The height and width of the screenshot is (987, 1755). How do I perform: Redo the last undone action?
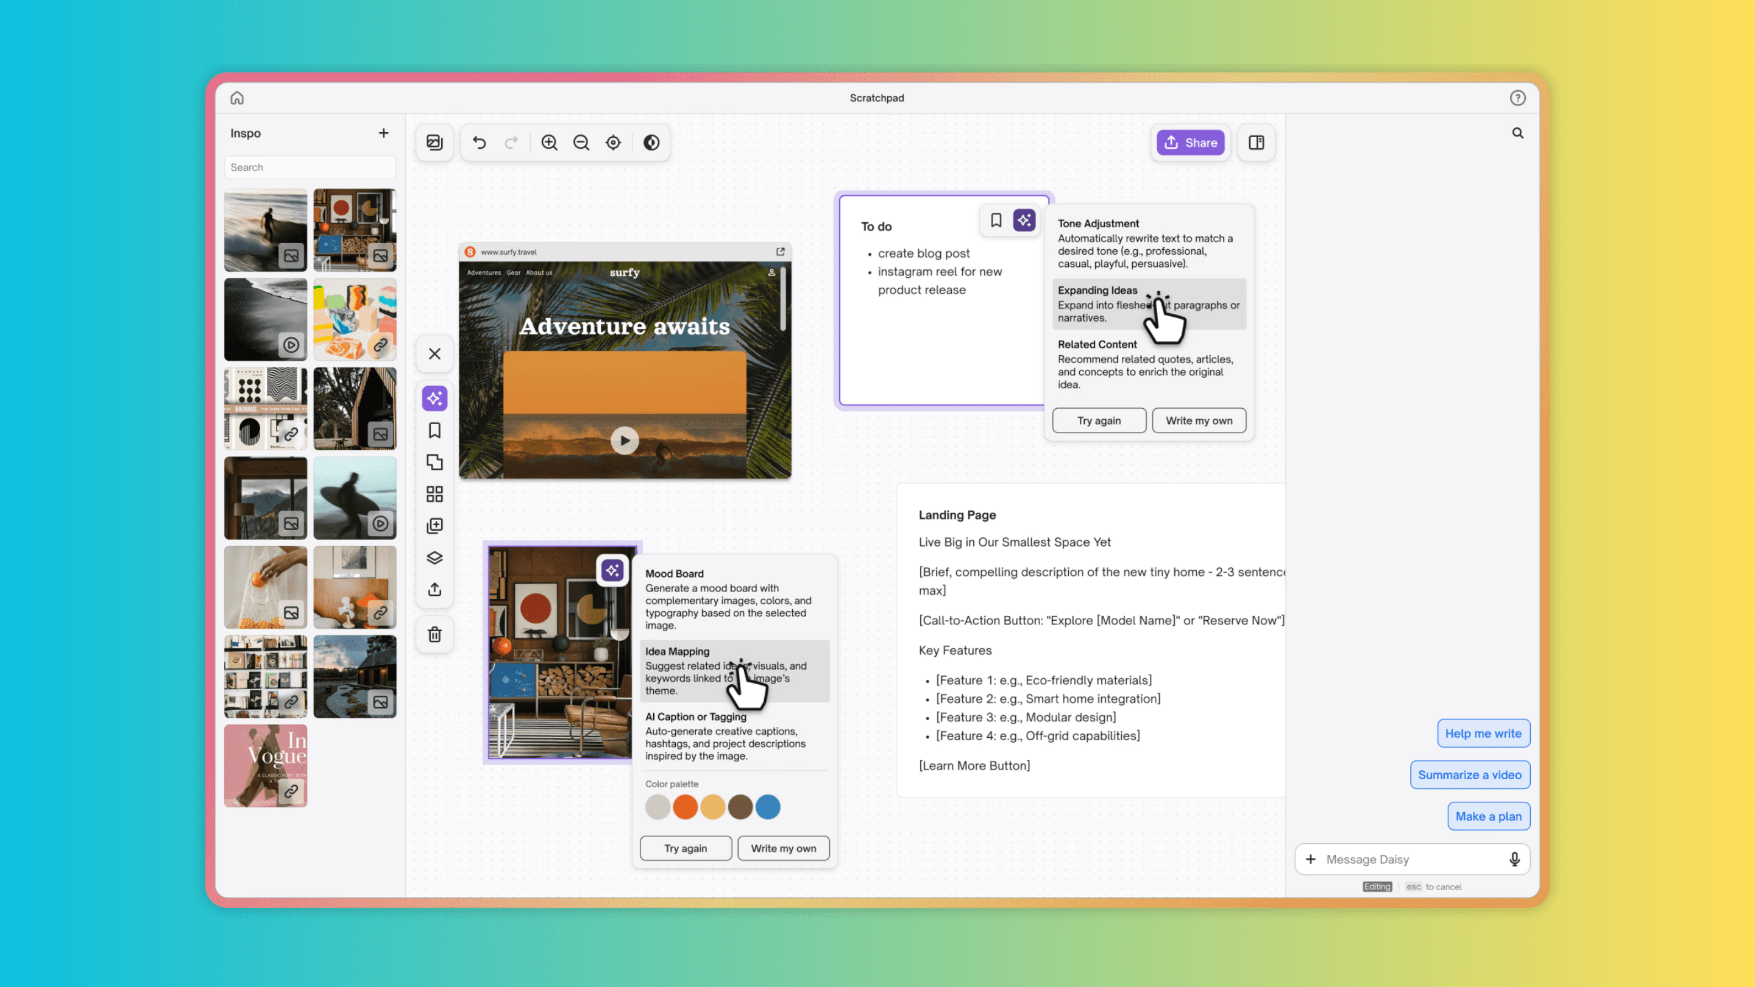pos(511,143)
